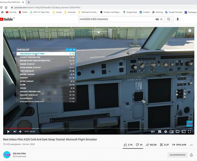Go to browser home page
The image size is (197, 161).
tap(6, 7)
